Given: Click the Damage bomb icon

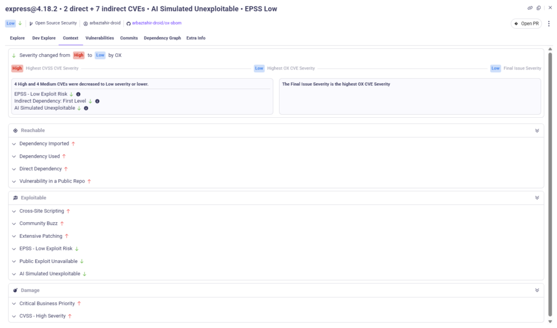Looking at the screenshot, I should pos(15,291).
